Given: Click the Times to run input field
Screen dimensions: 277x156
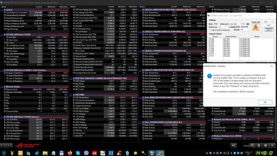Looking at the screenshot, I should [221, 27].
